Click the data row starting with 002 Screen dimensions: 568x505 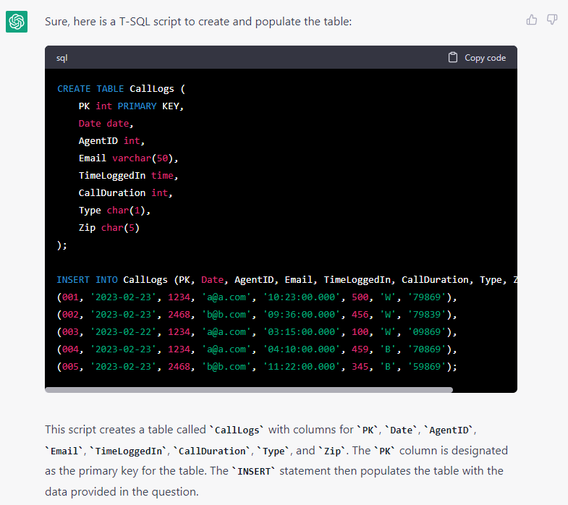(x=257, y=315)
